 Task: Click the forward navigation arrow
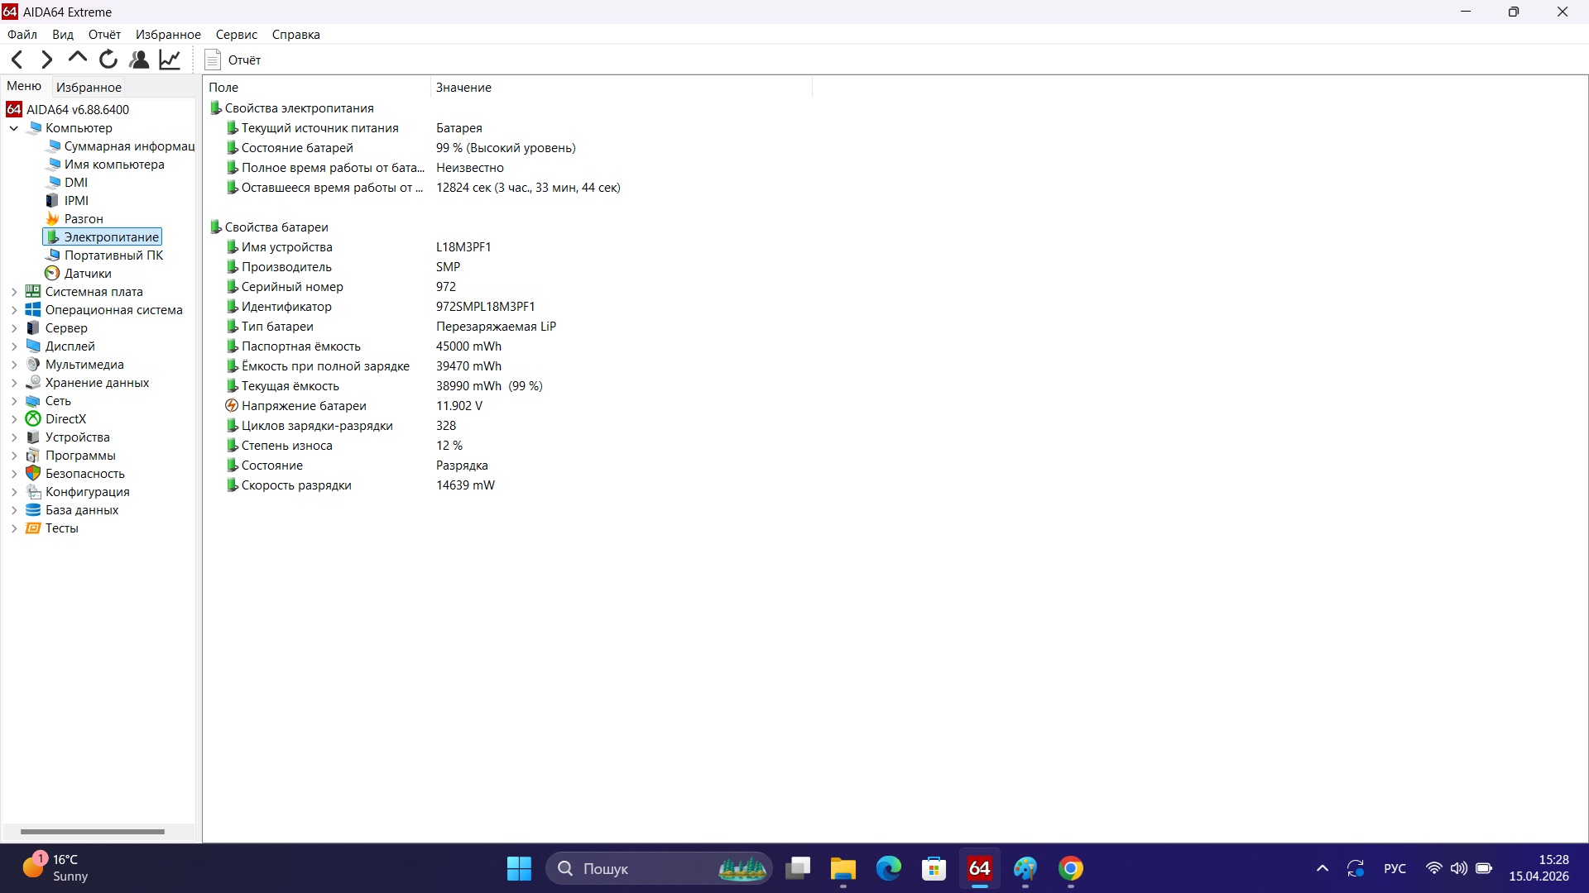tap(46, 60)
